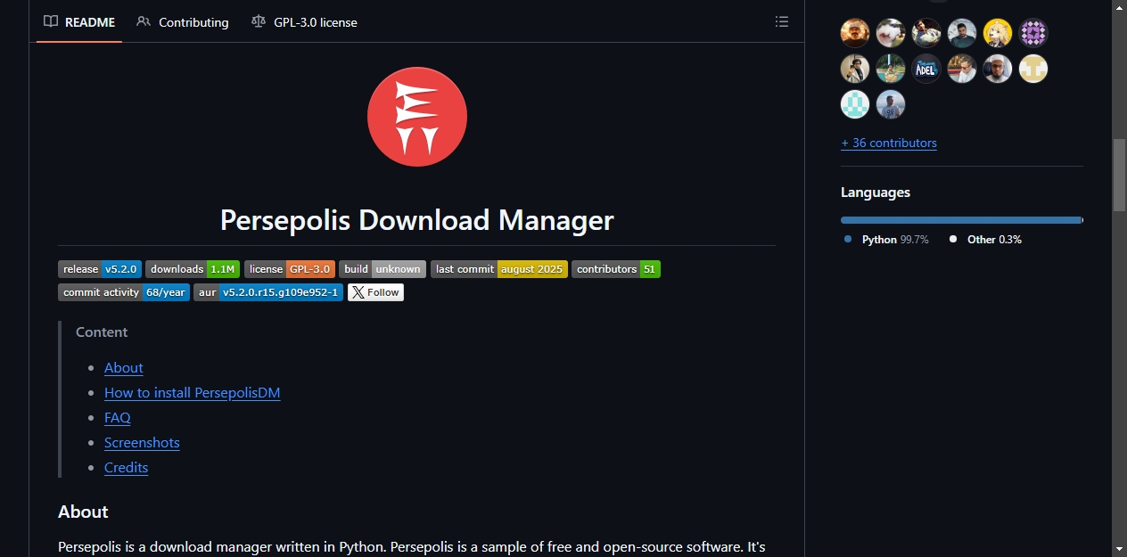Open the Screenshots content link
Screen dimensions: 1127x557
point(142,443)
